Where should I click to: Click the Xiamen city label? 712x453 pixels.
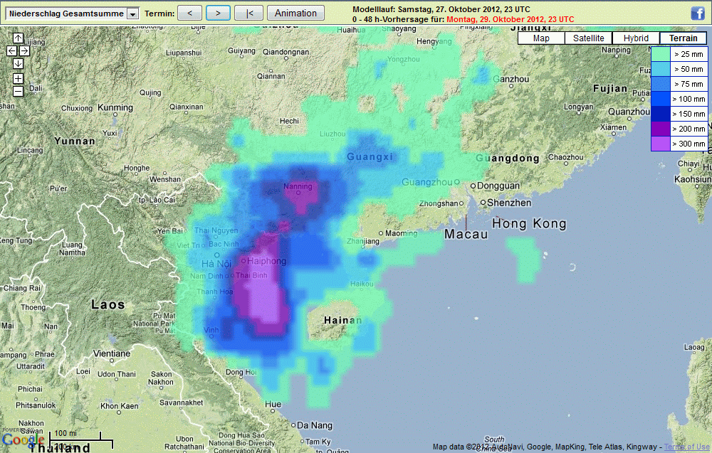click(x=613, y=127)
